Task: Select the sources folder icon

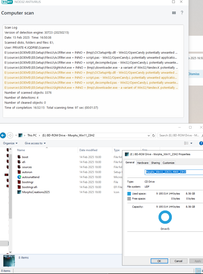Action: pyautogui.click(x=19, y=167)
